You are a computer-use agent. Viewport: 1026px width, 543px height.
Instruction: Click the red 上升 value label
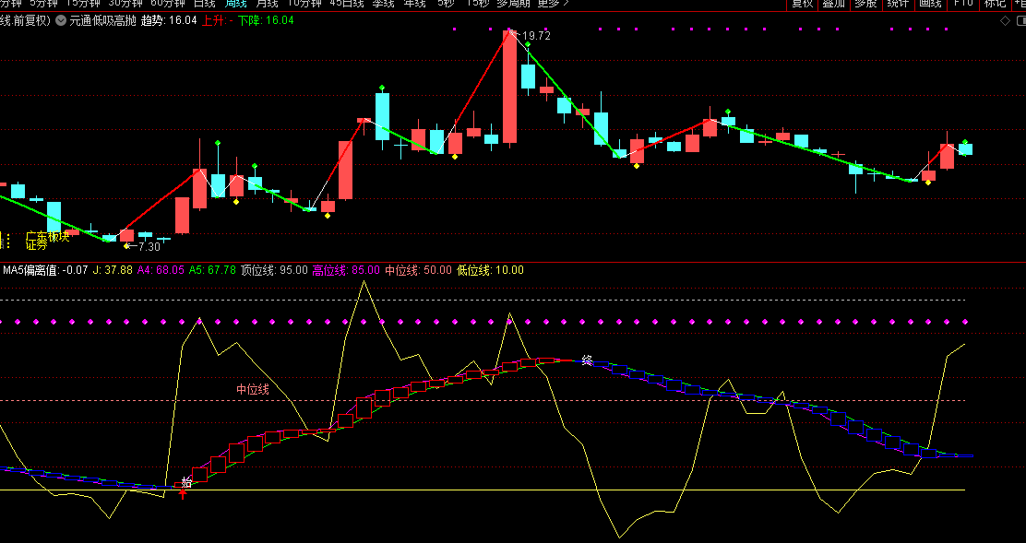click(x=217, y=20)
